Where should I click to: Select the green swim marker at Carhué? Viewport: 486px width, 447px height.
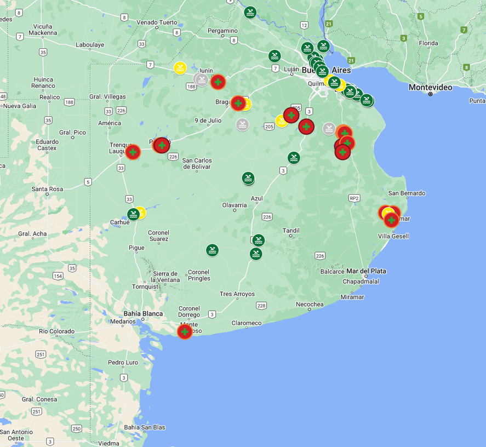134,215
